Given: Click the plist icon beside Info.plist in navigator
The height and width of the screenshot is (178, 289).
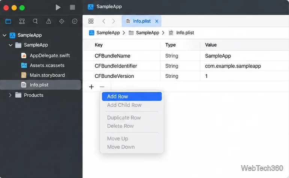Looking at the screenshot, I should [24, 85].
